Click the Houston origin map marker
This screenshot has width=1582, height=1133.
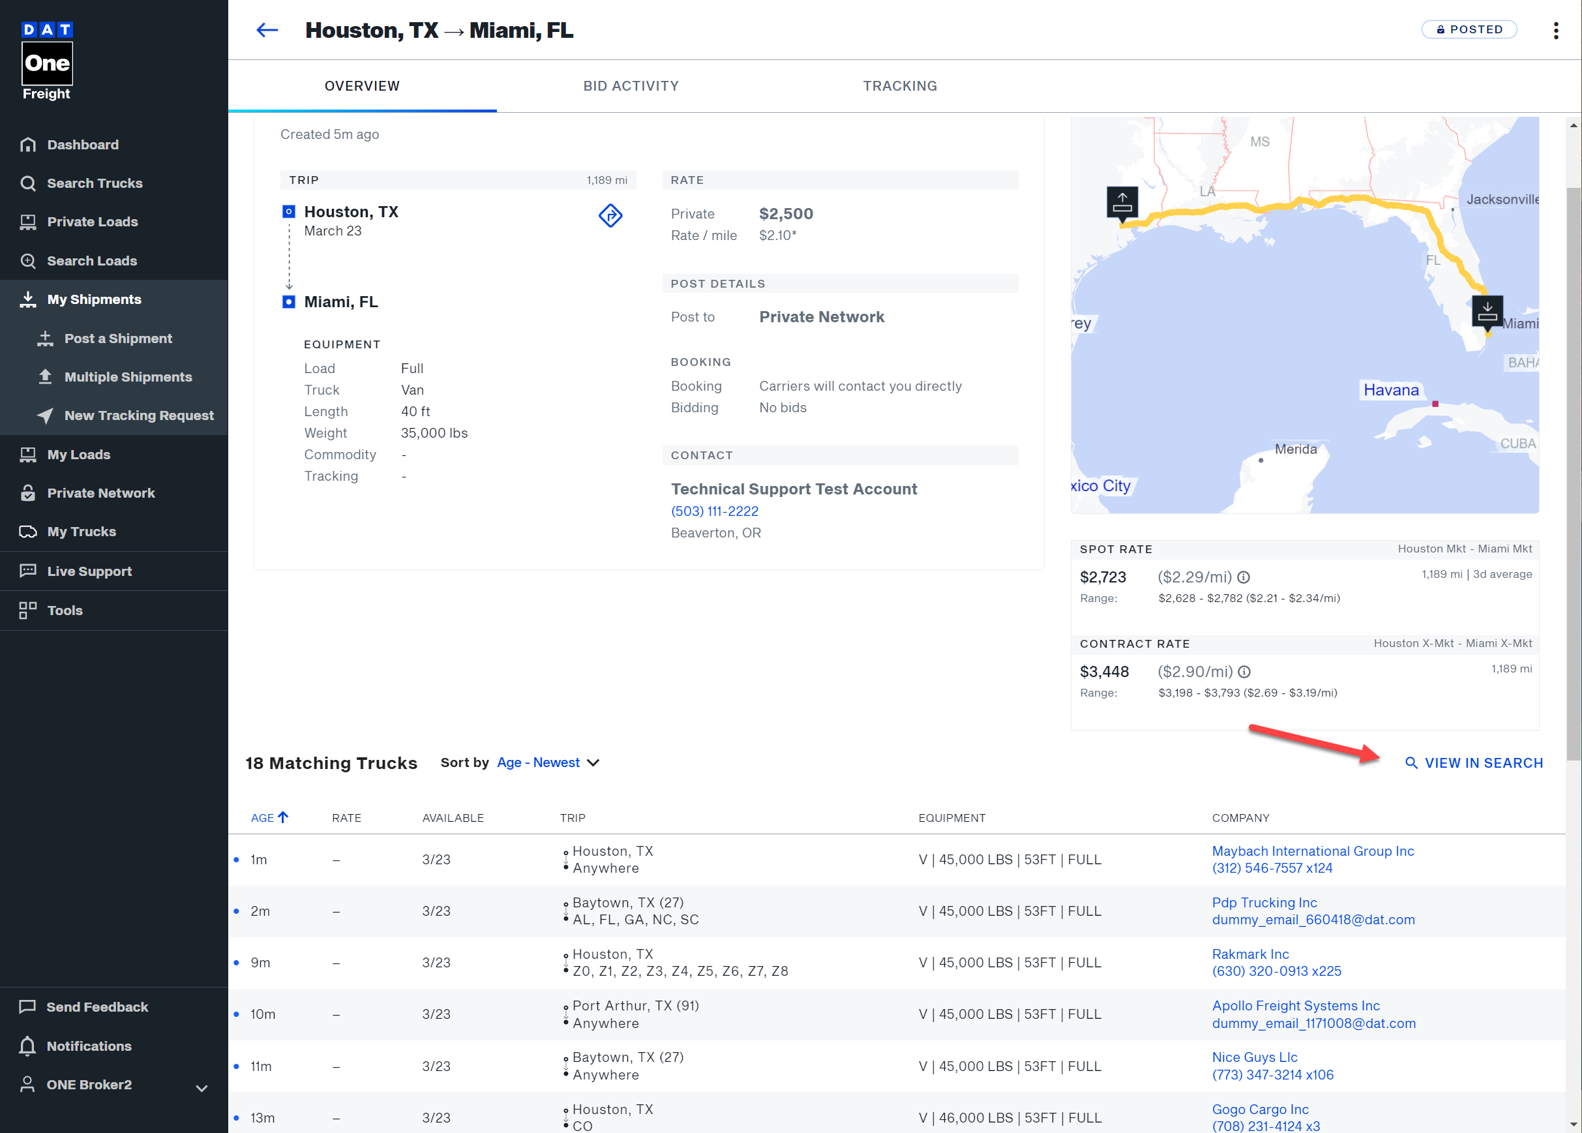pyautogui.click(x=1122, y=203)
